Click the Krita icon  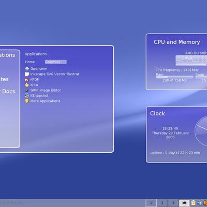(27, 85)
